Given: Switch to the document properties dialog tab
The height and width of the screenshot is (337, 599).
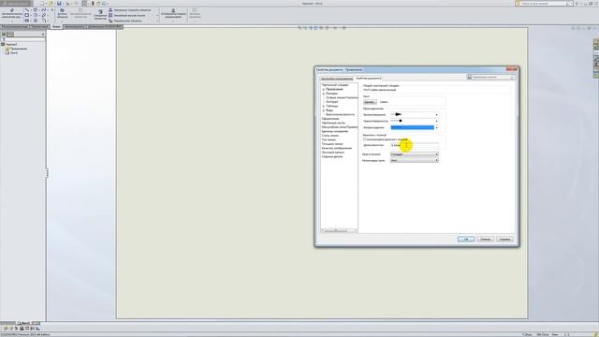Looking at the screenshot, I should pyautogui.click(x=368, y=79).
